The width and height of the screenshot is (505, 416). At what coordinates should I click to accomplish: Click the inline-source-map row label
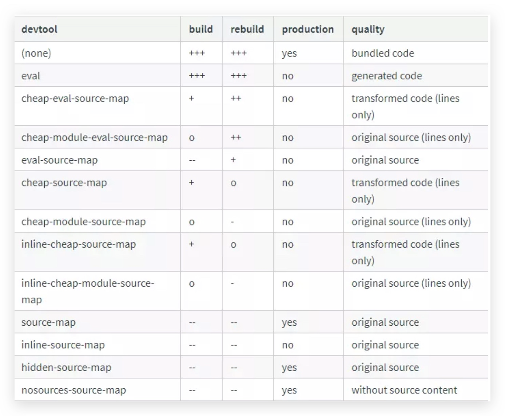click(x=63, y=345)
